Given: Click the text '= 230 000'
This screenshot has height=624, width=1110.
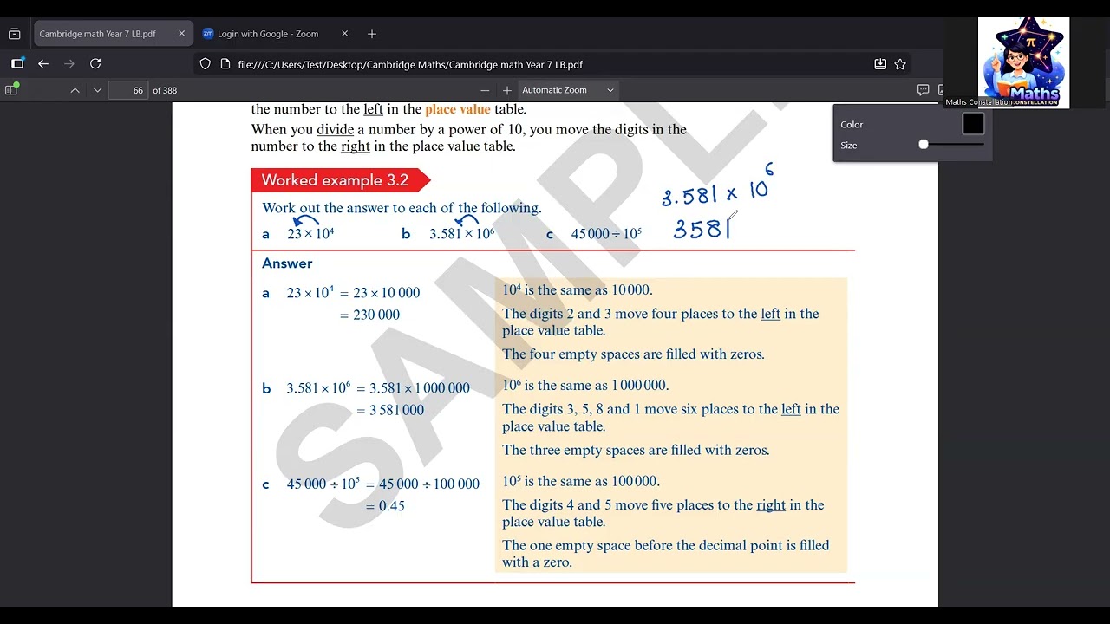Looking at the screenshot, I should point(369,315).
